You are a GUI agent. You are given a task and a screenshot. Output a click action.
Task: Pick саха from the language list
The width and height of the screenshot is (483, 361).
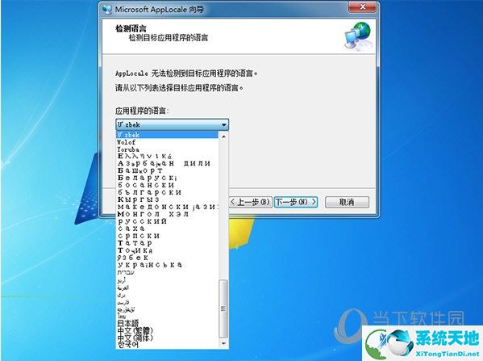(167, 229)
